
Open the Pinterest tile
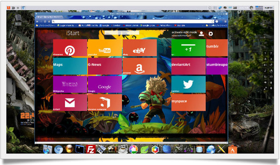[70, 48]
